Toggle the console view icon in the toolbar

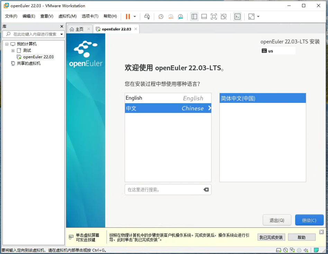click(237, 17)
